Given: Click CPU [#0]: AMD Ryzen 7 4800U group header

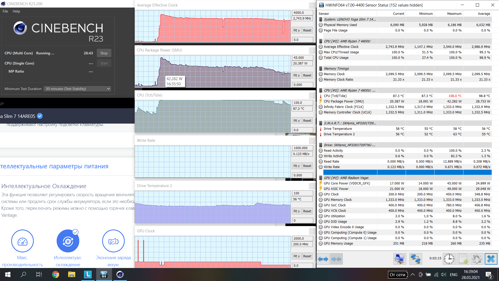Looking at the screenshot, I should 347,41.
